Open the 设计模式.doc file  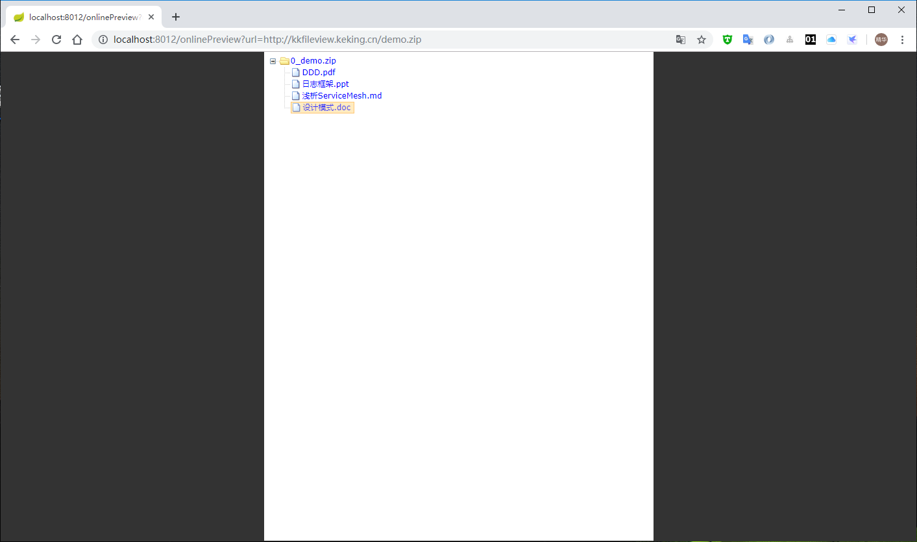[x=326, y=108]
